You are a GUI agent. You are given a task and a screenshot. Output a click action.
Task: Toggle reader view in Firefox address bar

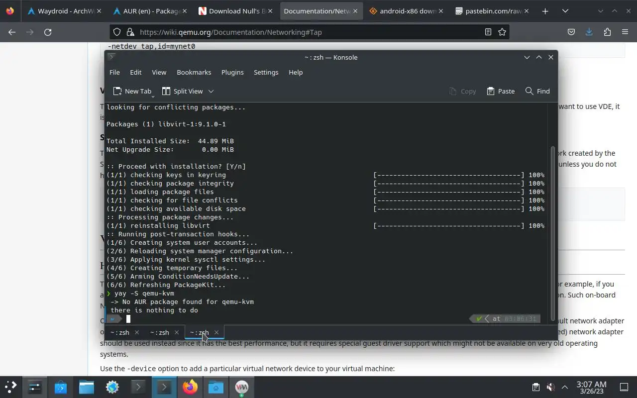coord(488,32)
